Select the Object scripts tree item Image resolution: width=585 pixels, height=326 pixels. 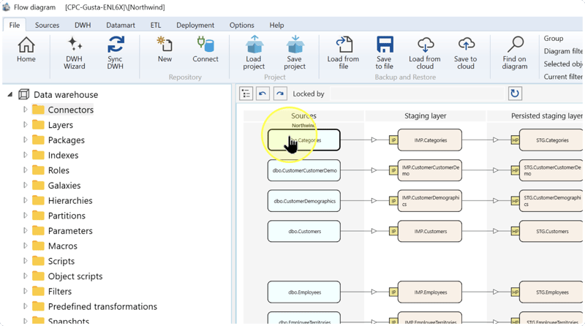75,276
